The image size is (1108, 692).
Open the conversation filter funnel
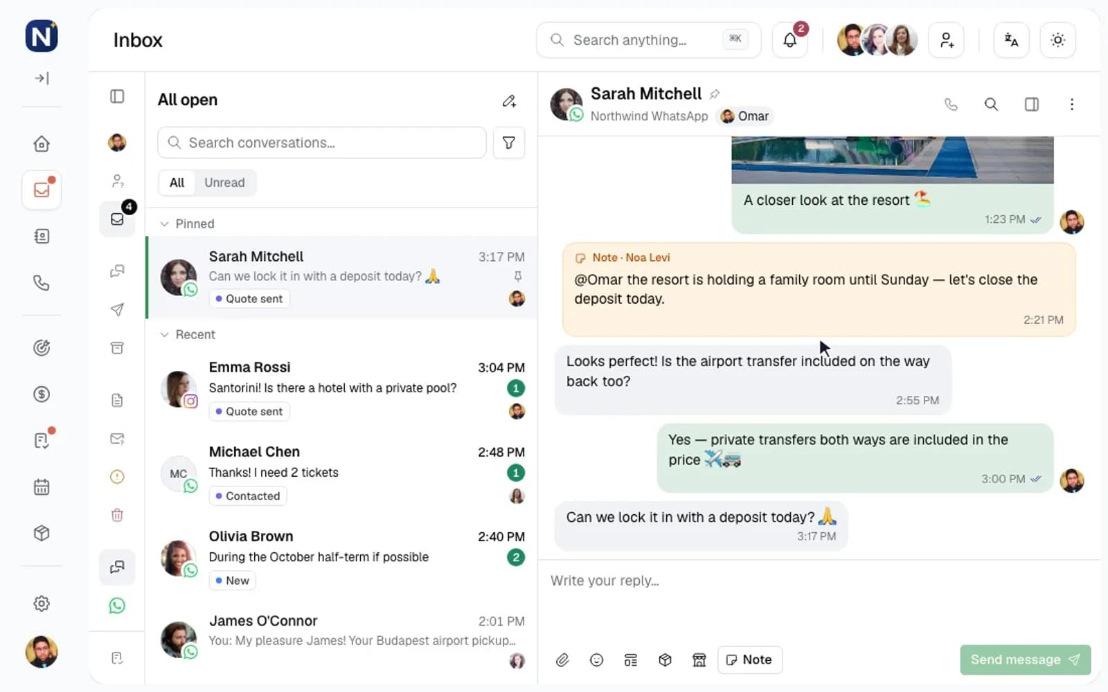coord(509,143)
